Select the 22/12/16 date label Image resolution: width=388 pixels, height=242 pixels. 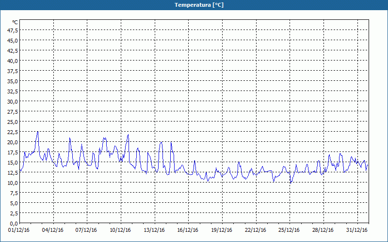[x=256, y=230]
